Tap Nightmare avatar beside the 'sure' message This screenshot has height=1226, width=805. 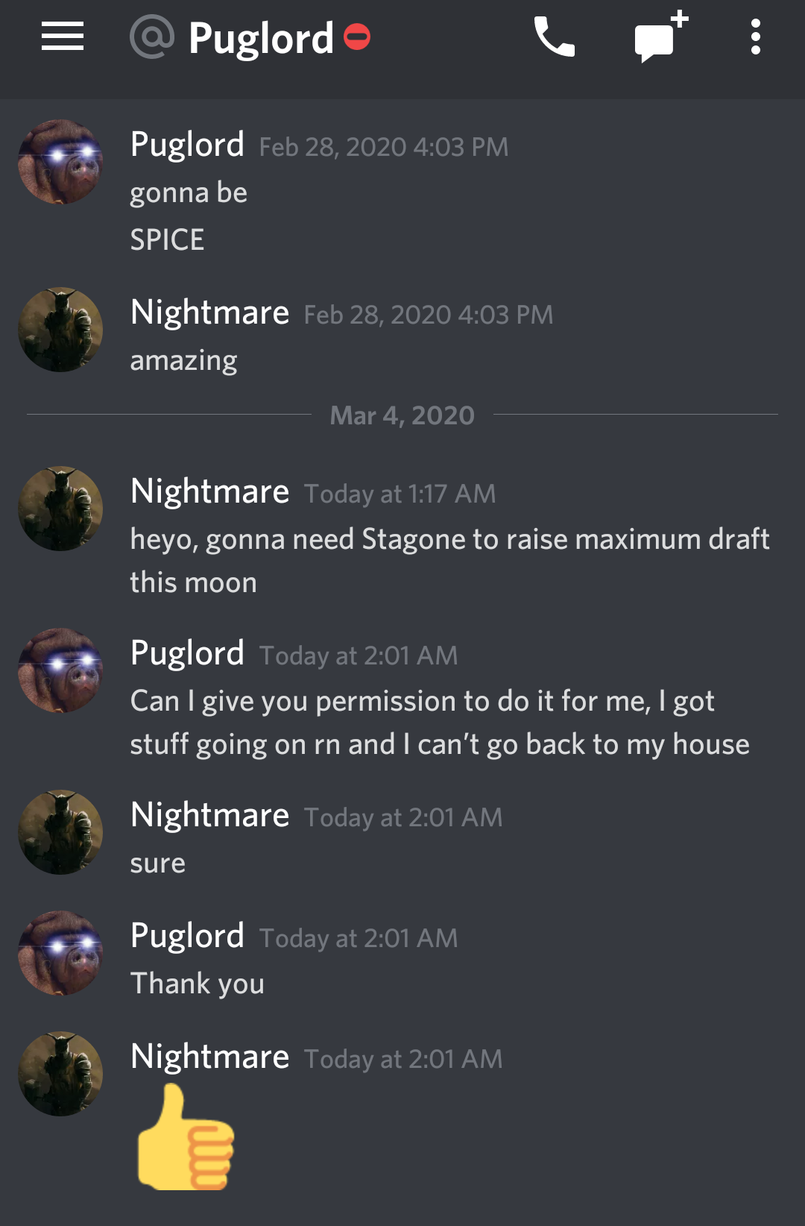60,832
